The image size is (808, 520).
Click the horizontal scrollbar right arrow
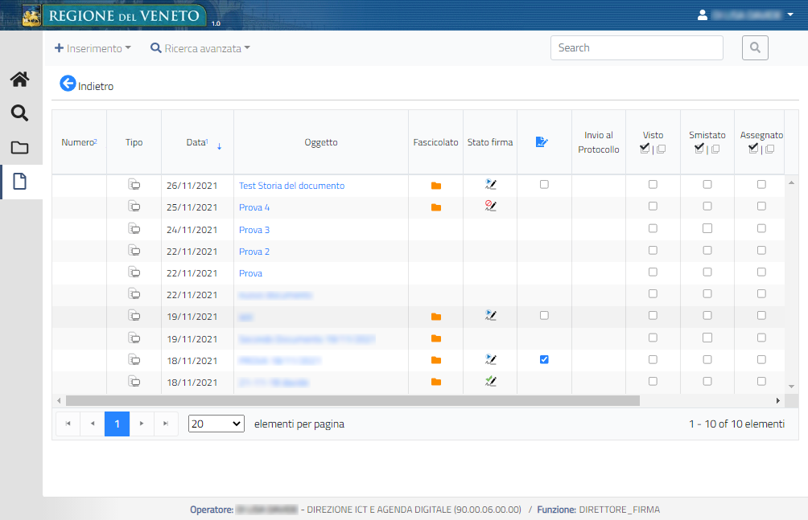pyautogui.click(x=777, y=400)
